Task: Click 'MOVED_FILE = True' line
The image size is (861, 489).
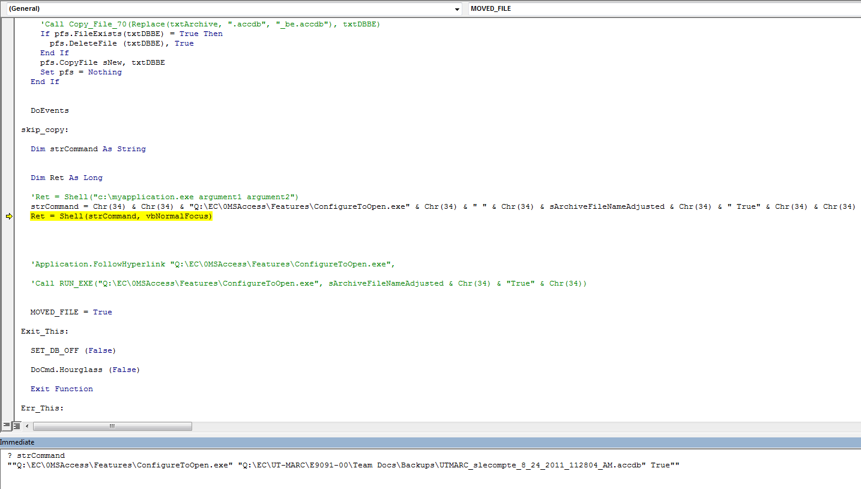Action: point(71,312)
